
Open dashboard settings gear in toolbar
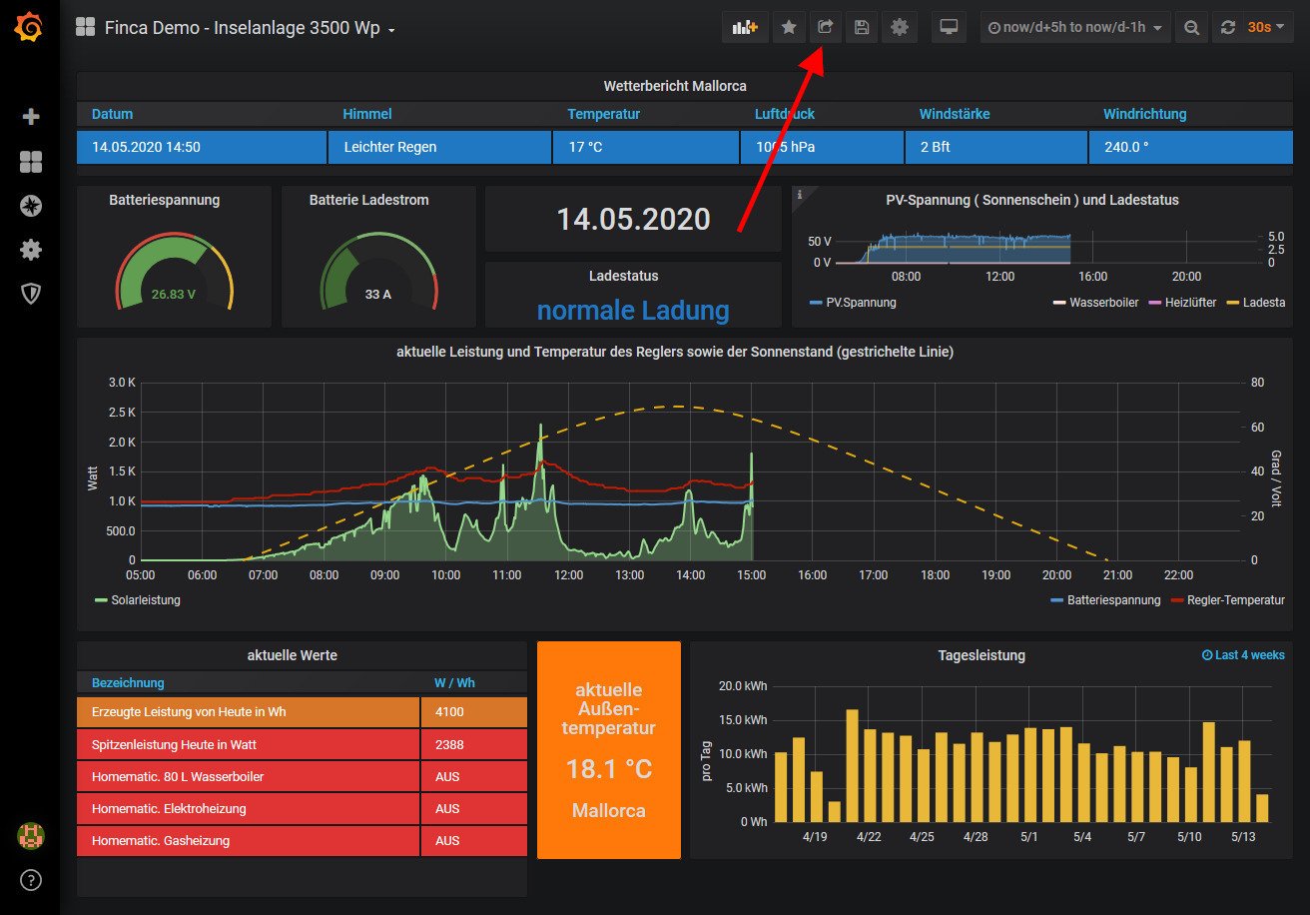899,28
